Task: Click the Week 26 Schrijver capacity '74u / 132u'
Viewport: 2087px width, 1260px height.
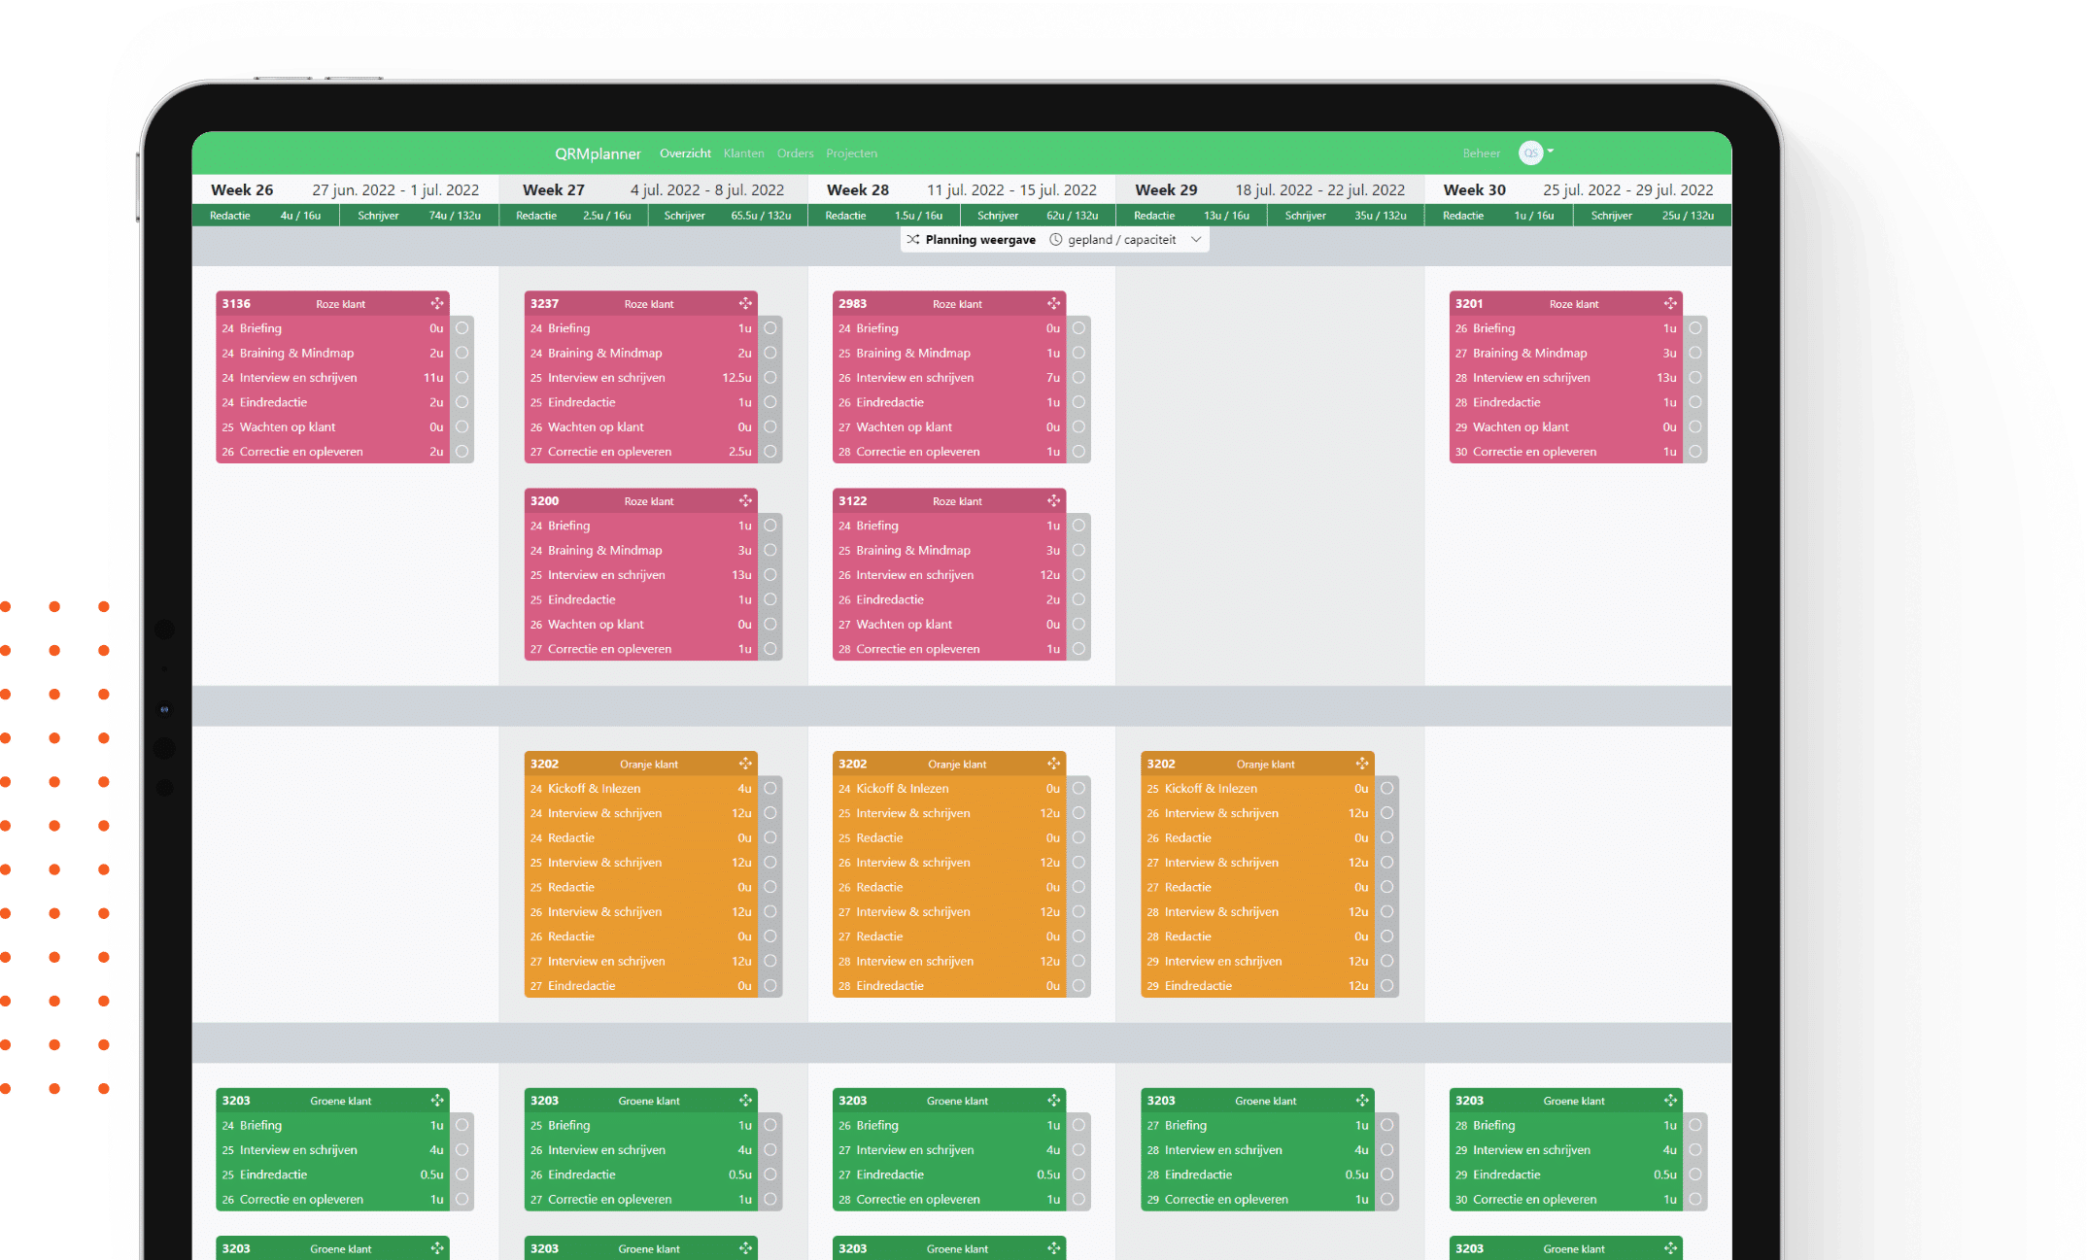Action: (455, 216)
